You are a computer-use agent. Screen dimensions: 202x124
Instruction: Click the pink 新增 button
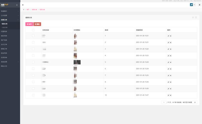pyautogui.click(x=29, y=24)
